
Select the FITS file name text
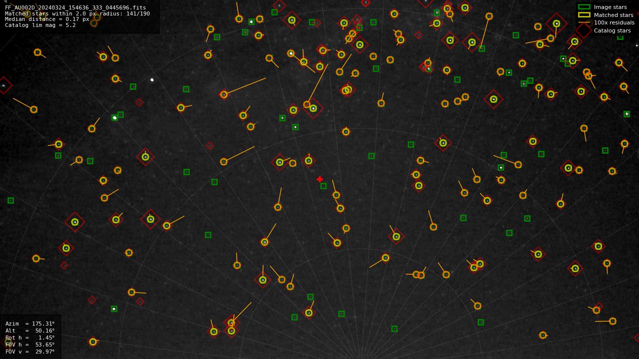[75, 8]
